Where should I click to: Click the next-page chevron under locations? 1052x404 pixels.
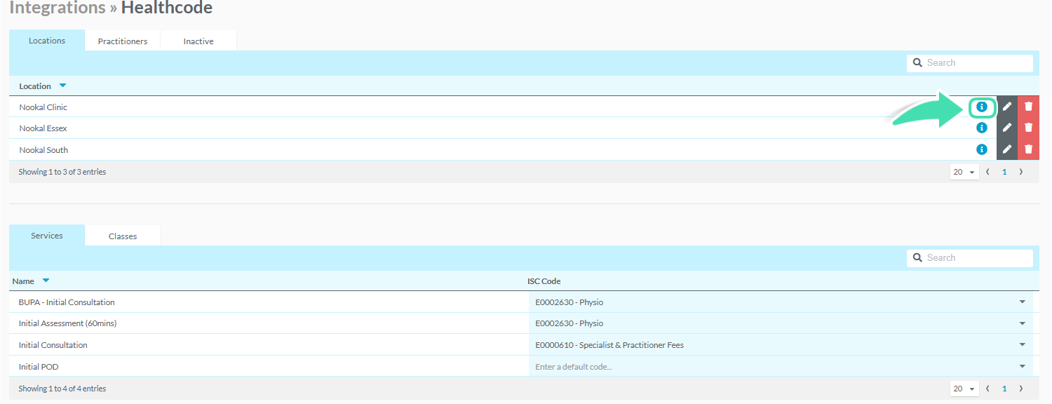click(x=1021, y=171)
